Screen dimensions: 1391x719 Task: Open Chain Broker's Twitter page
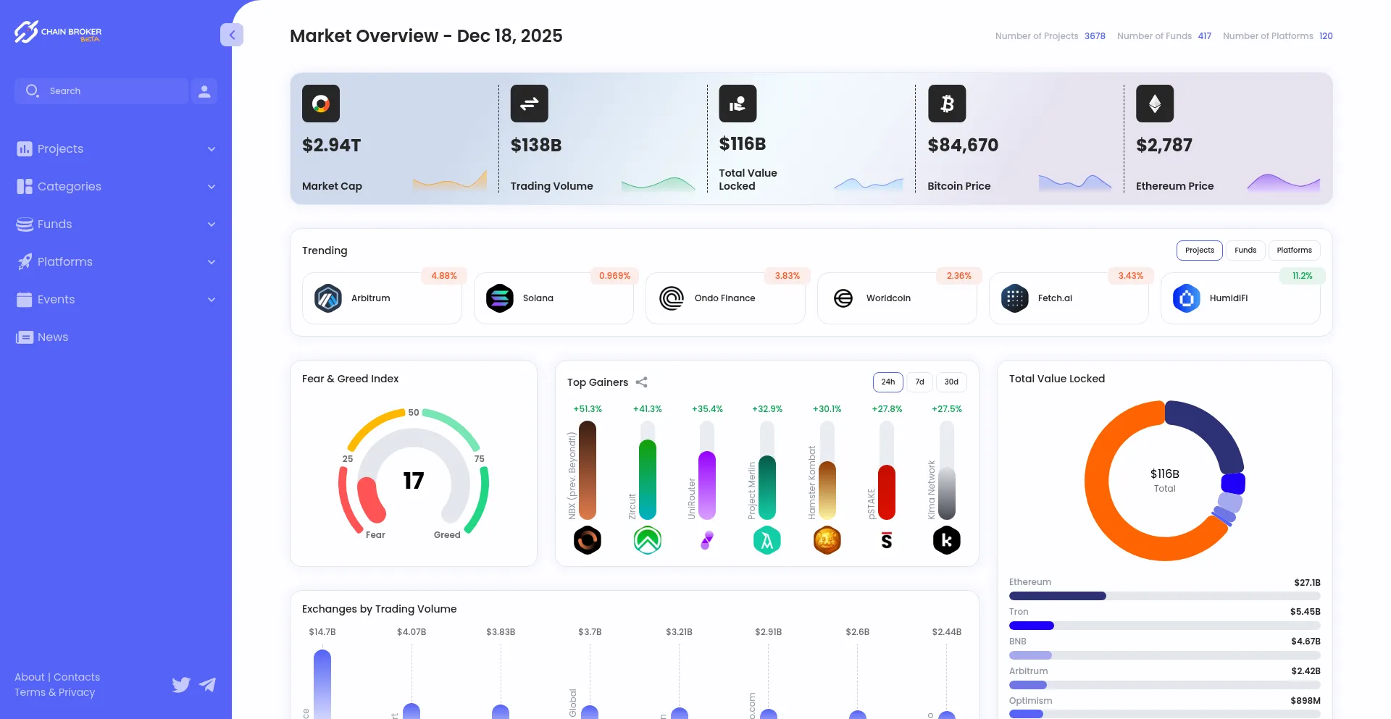click(181, 685)
